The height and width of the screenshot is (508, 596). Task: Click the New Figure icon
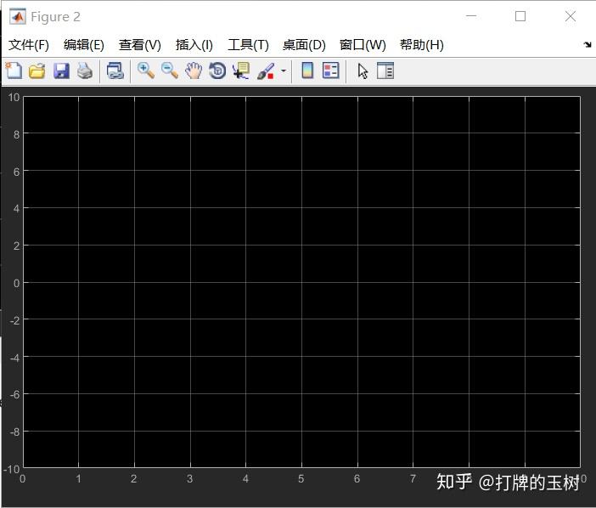(14, 71)
